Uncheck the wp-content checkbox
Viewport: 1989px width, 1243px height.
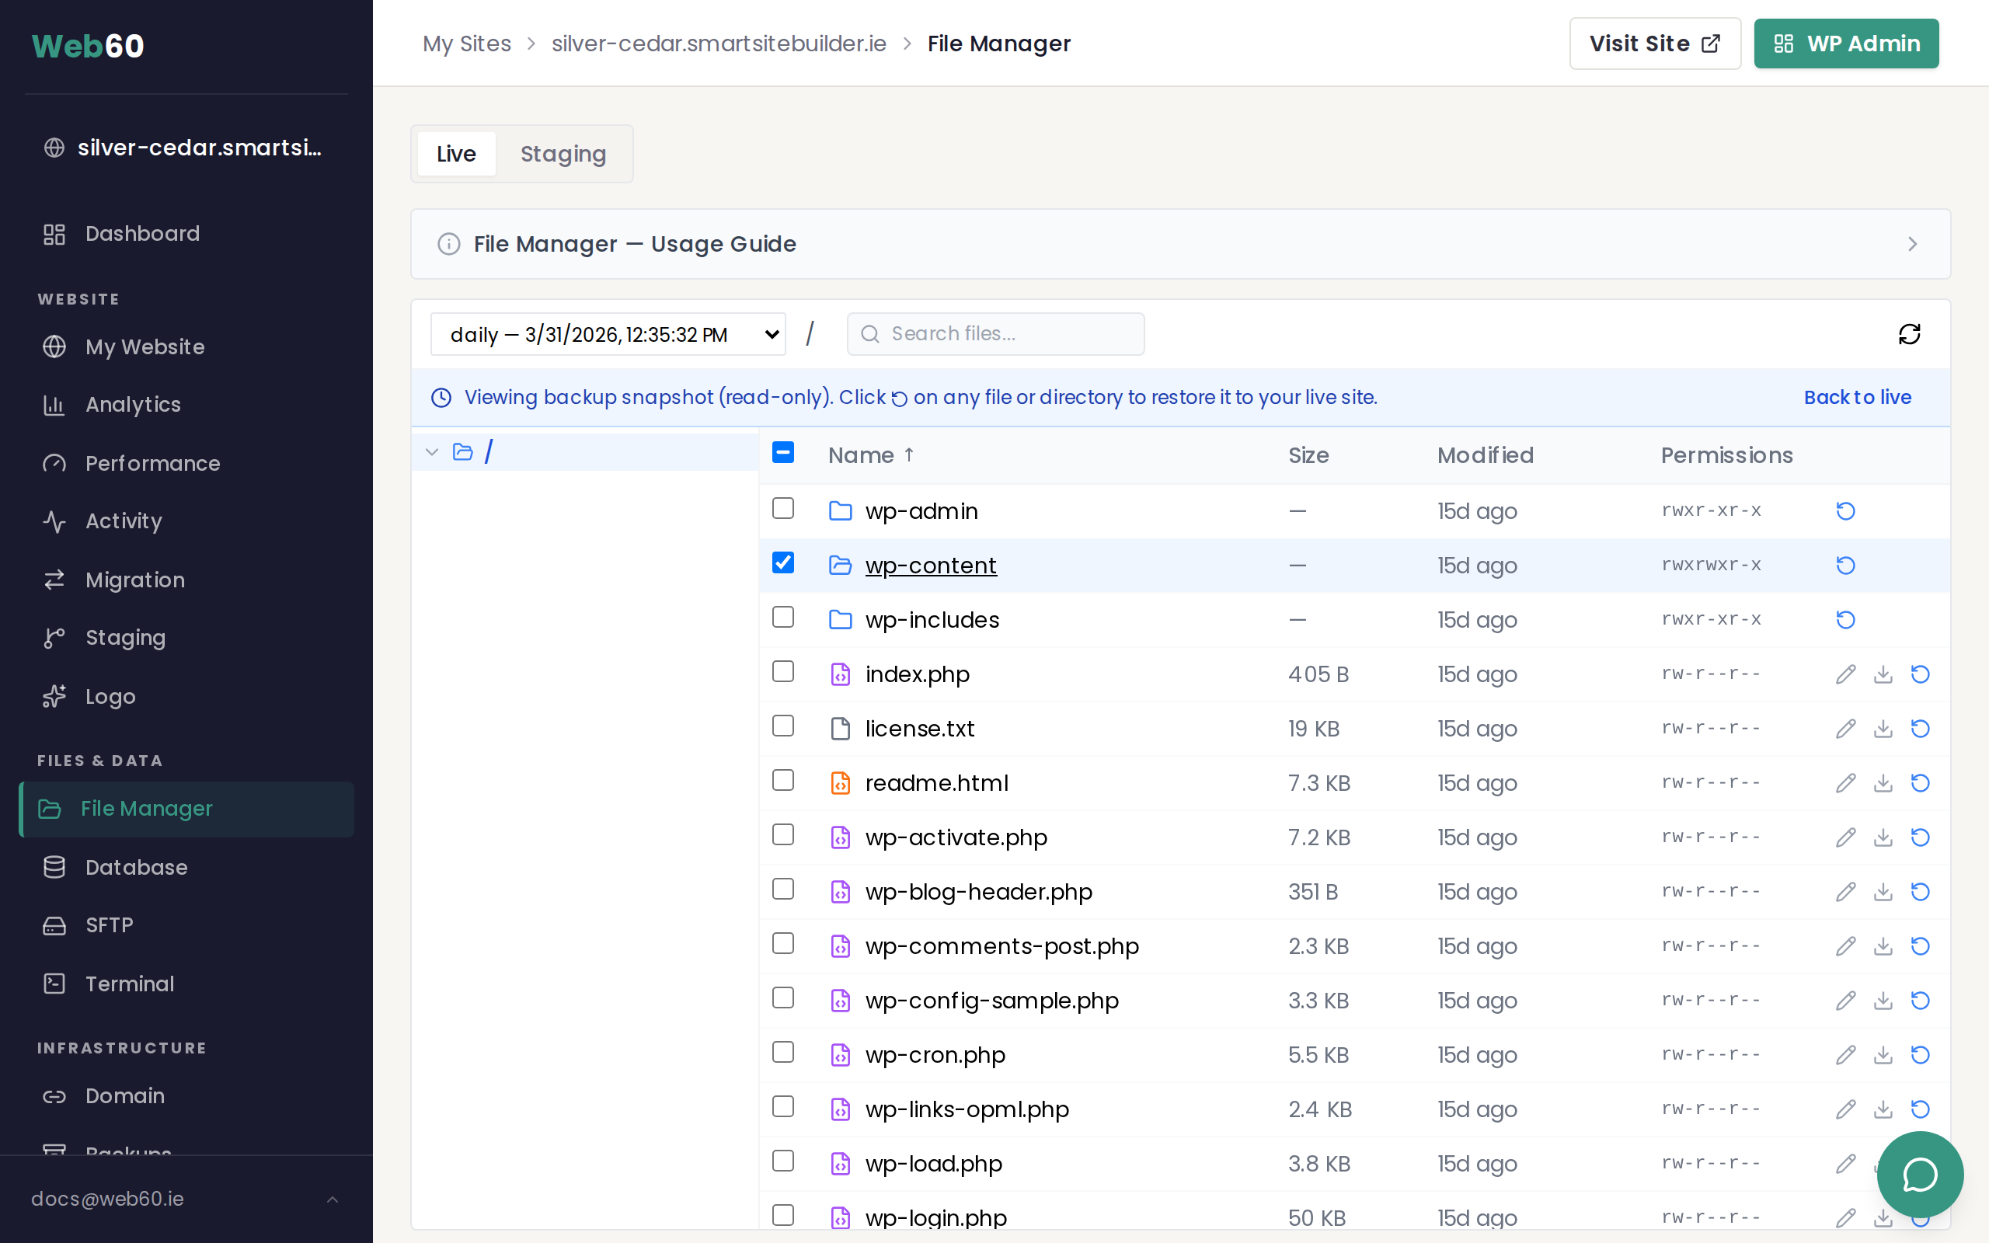point(783,562)
